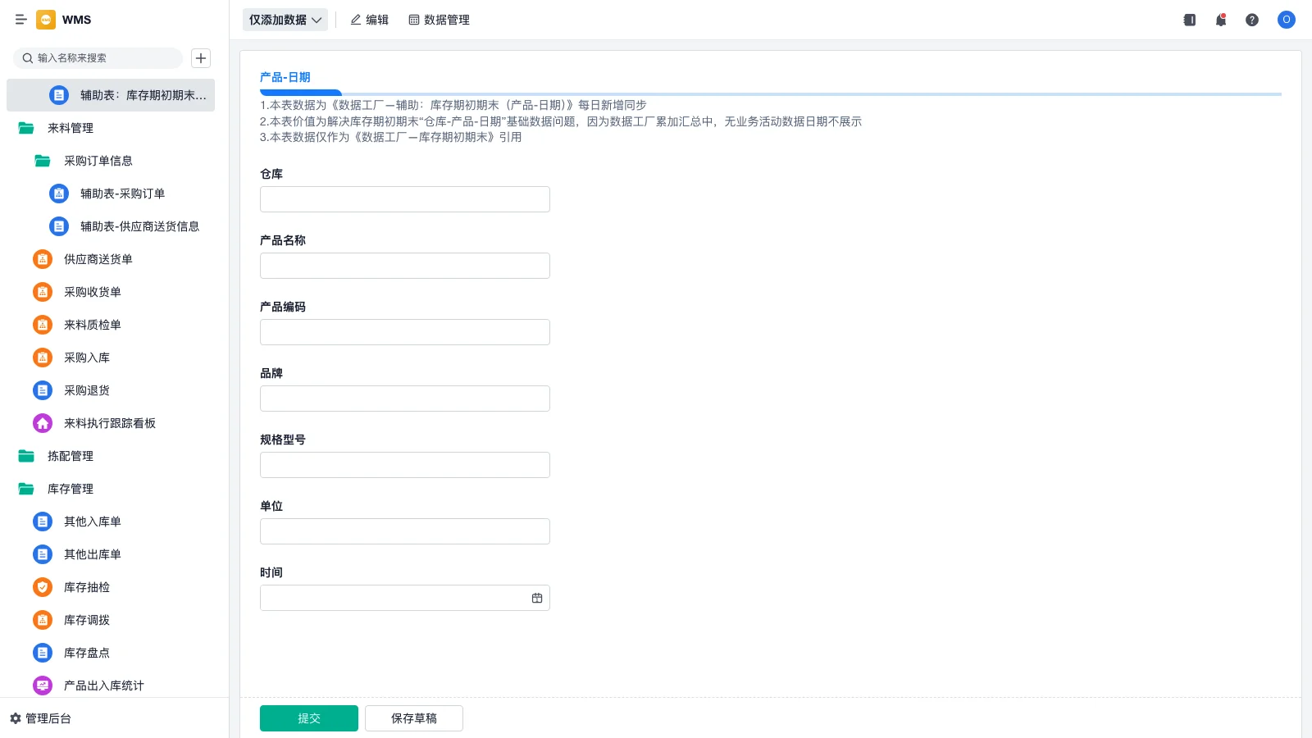Open 编辑 in the top toolbar
This screenshot has width=1312, height=738.
pyautogui.click(x=369, y=20)
